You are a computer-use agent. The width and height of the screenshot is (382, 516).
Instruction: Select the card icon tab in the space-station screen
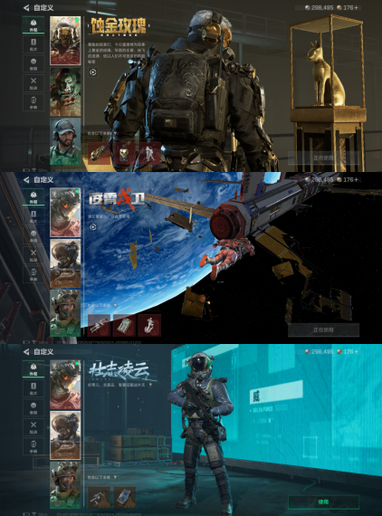tap(33, 216)
